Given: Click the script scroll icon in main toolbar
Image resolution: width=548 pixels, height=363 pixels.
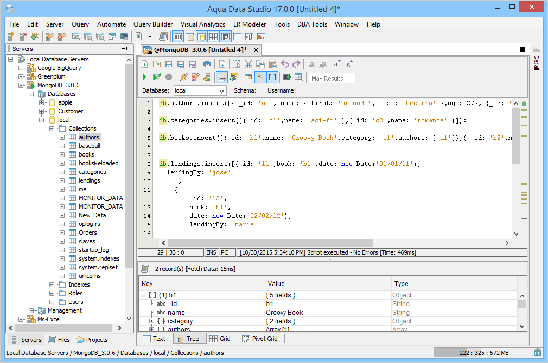Looking at the screenshot, I should [163, 36].
